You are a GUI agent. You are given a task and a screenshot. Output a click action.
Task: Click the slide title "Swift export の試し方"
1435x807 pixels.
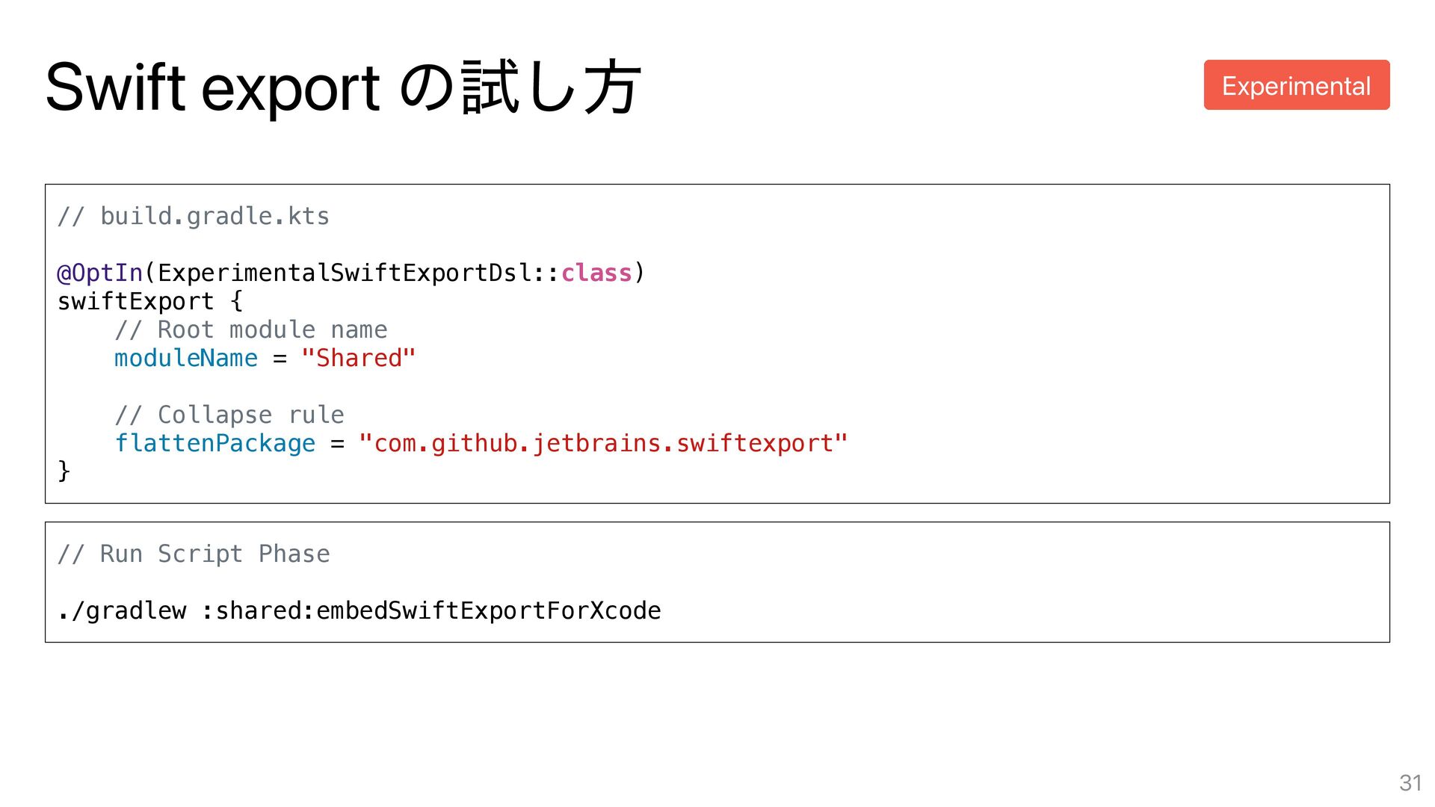[x=342, y=87]
